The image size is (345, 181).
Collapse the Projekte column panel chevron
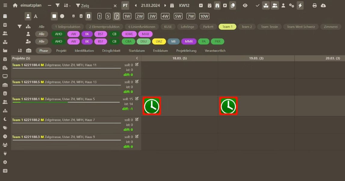tap(136, 58)
